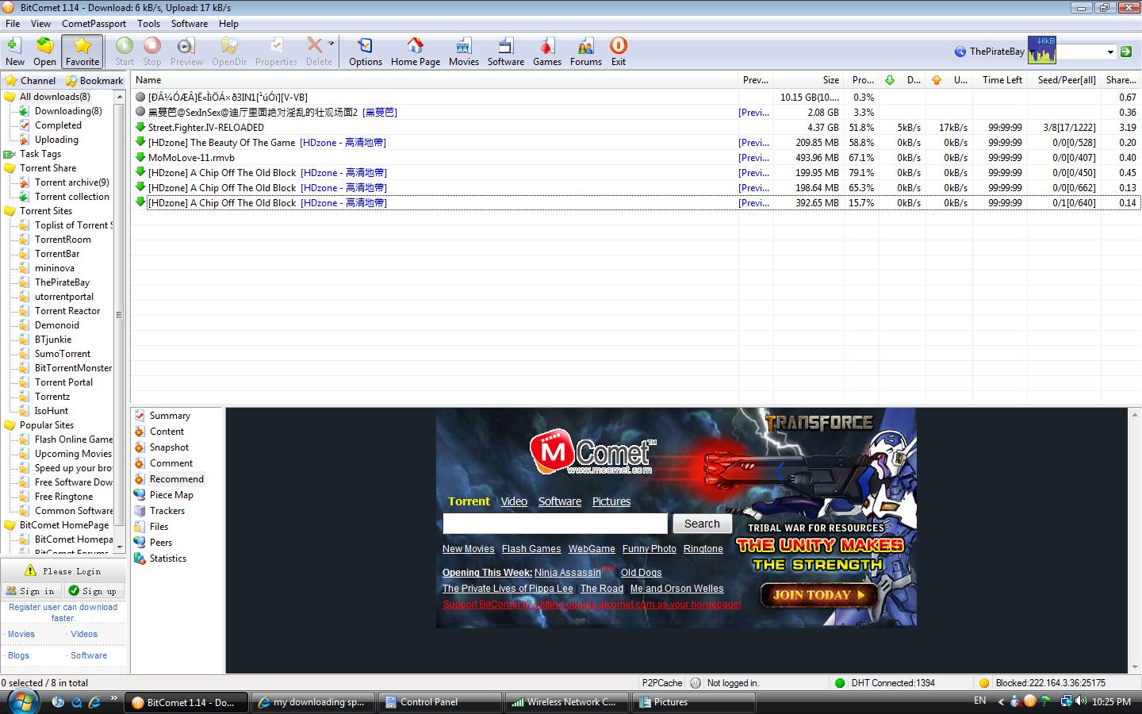This screenshot has width=1142, height=714.
Task: Click the New Movies link
Action: [468, 549]
